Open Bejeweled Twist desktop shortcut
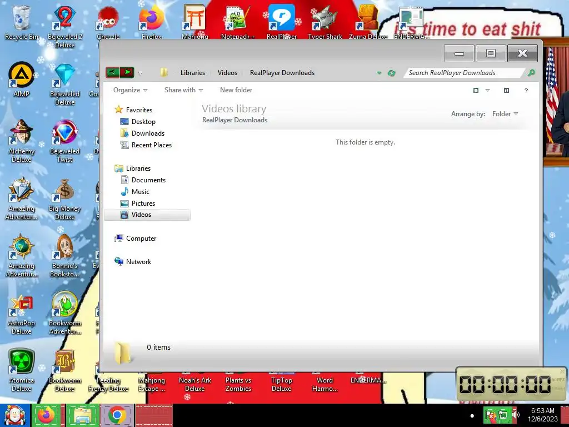 click(x=65, y=141)
